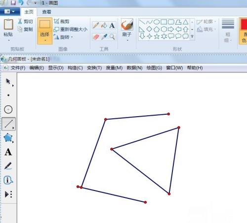This screenshot has height=223, width=247.
Task: Pick the Pentagon shape
Action: (x=157, y=29)
